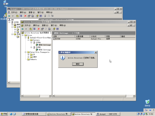This screenshot has width=155, height=116.
Task: Open 操作 menu in dnsmgmt window
Action: [23, 12]
